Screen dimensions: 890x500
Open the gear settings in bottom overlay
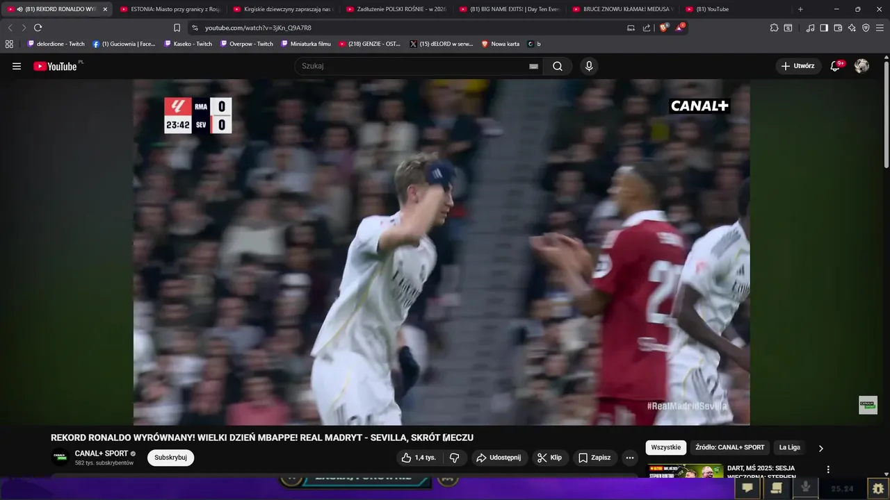pos(878,489)
